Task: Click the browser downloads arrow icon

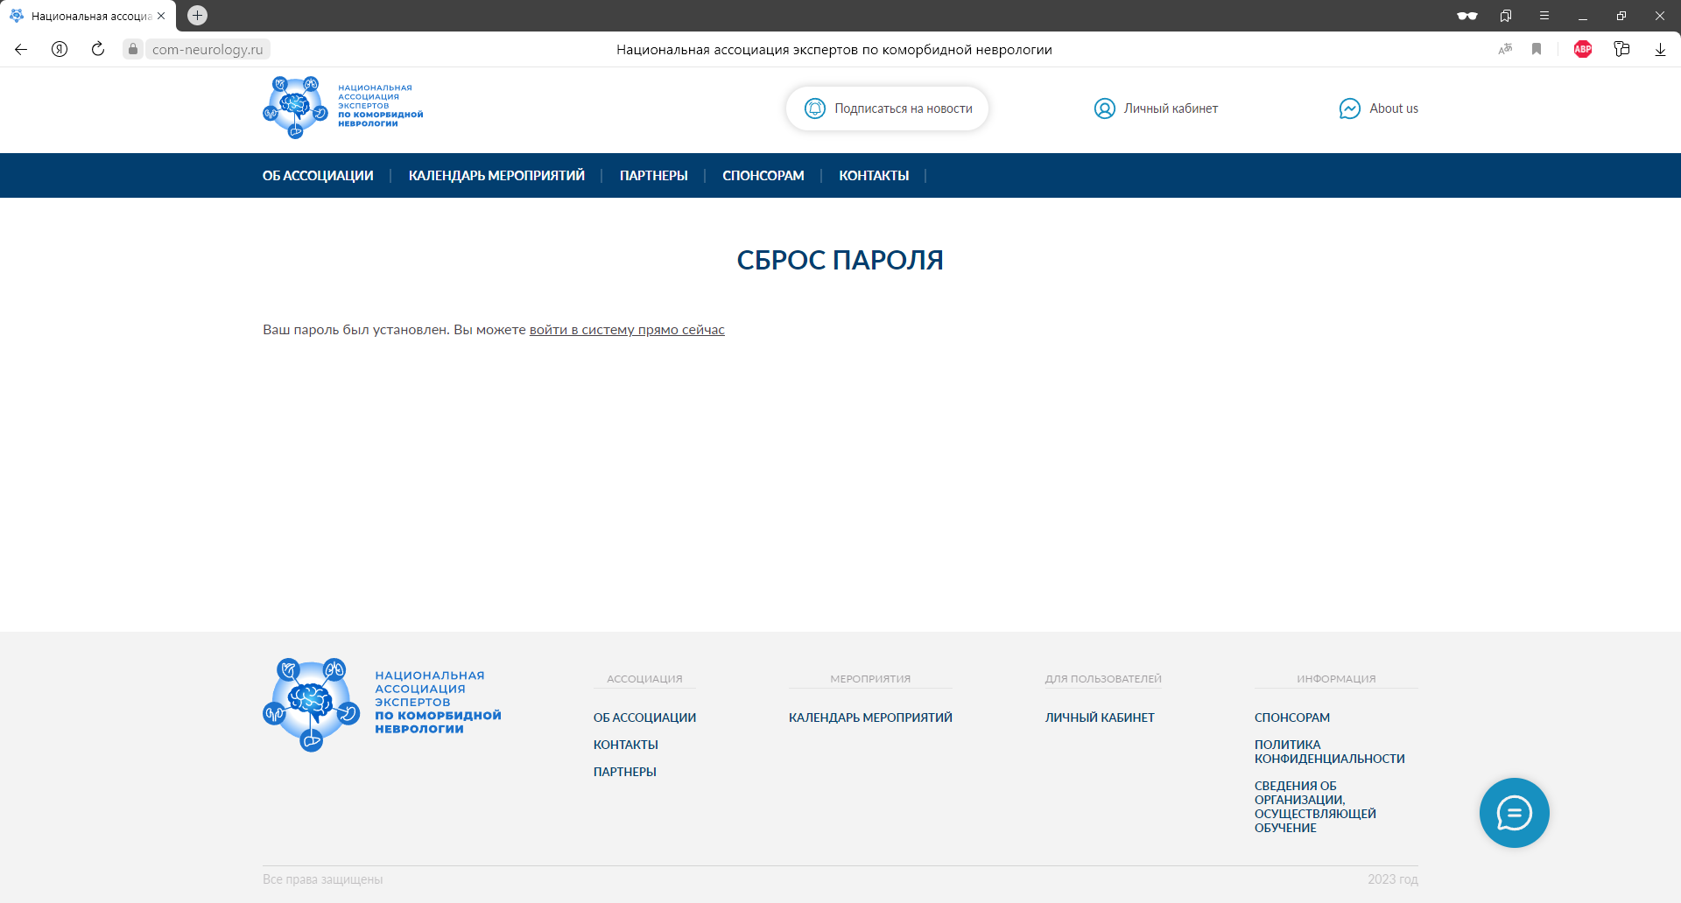Action: click(x=1659, y=49)
